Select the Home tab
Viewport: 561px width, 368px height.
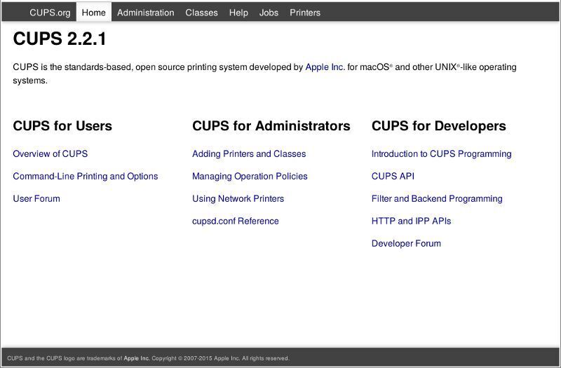pyautogui.click(x=93, y=13)
